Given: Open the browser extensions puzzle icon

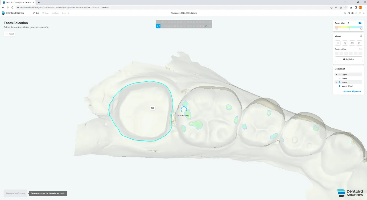Looking at the screenshot, I should tap(351, 7).
